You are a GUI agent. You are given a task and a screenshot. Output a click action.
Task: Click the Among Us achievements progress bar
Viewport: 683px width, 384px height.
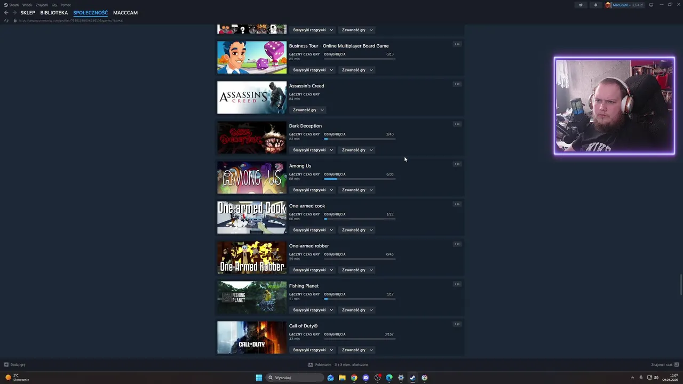(x=360, y=179)
